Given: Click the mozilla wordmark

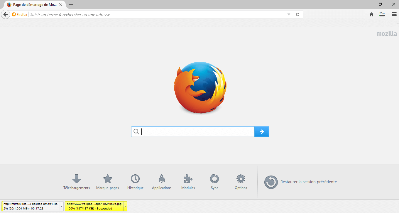Looking at the screenshot, I should coord(387,34).
